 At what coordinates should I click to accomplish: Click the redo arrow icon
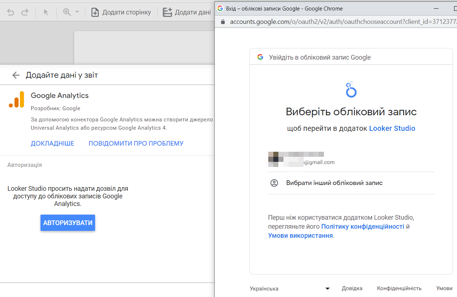(25, 12)
